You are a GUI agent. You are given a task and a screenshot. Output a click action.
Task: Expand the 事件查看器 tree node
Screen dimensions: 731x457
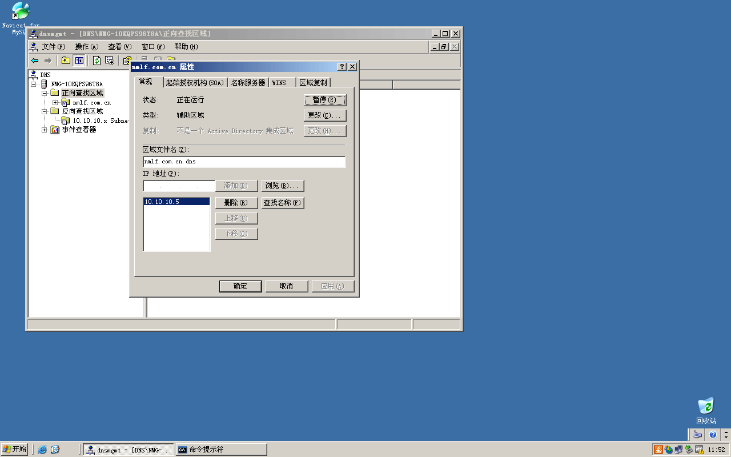click(45, 130)
